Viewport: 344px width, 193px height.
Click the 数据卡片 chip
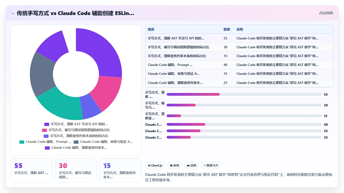click(211, 165)
